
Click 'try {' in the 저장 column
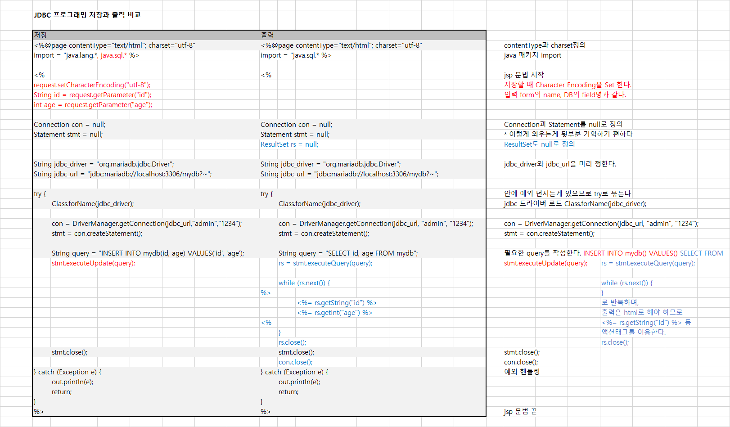[40, 193]
